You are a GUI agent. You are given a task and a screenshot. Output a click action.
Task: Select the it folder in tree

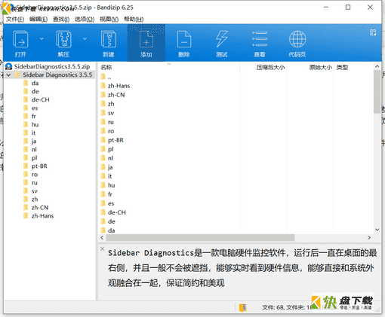pos(33,133)
